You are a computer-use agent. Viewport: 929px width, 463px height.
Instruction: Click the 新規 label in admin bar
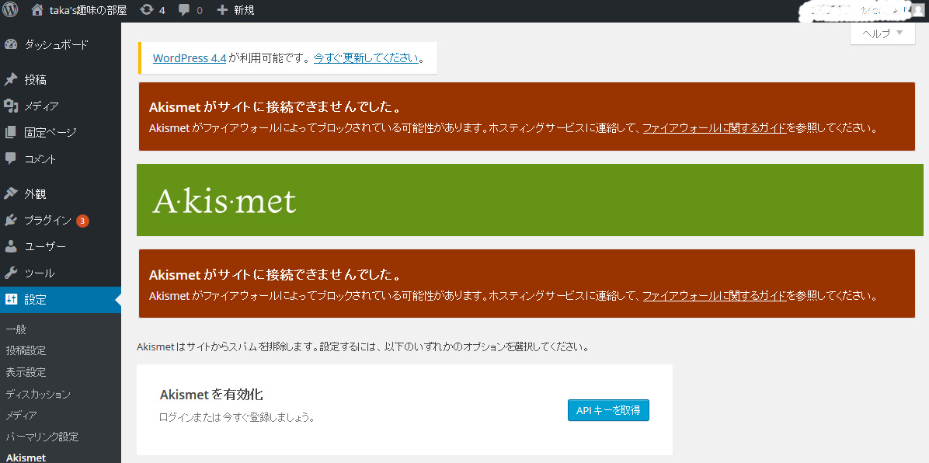pyautogui.click(x=244, y=10)
